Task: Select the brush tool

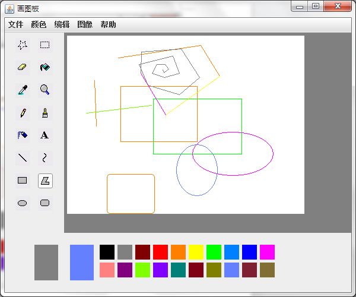Action: 44,113
